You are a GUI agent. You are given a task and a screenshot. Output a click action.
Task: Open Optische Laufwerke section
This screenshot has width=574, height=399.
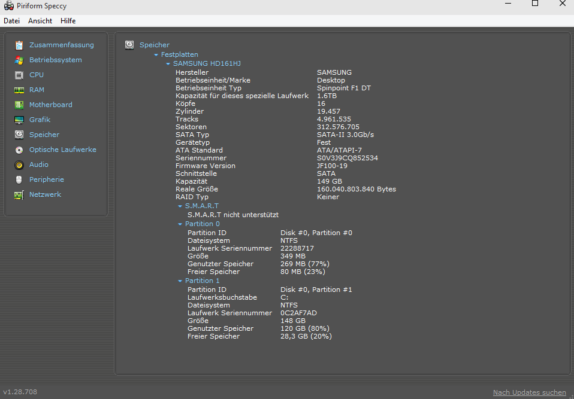pyautogui.click(x=63, y=150)
